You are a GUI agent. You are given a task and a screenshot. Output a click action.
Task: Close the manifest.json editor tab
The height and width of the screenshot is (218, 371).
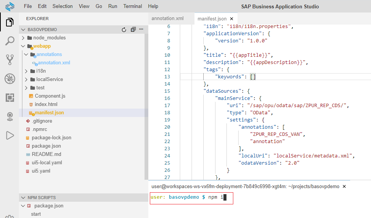click(x=232, y=19)
